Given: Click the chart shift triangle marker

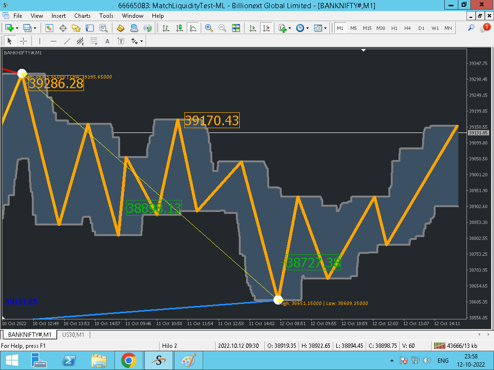Looking at the screenshot, I should tap(364, 50).
